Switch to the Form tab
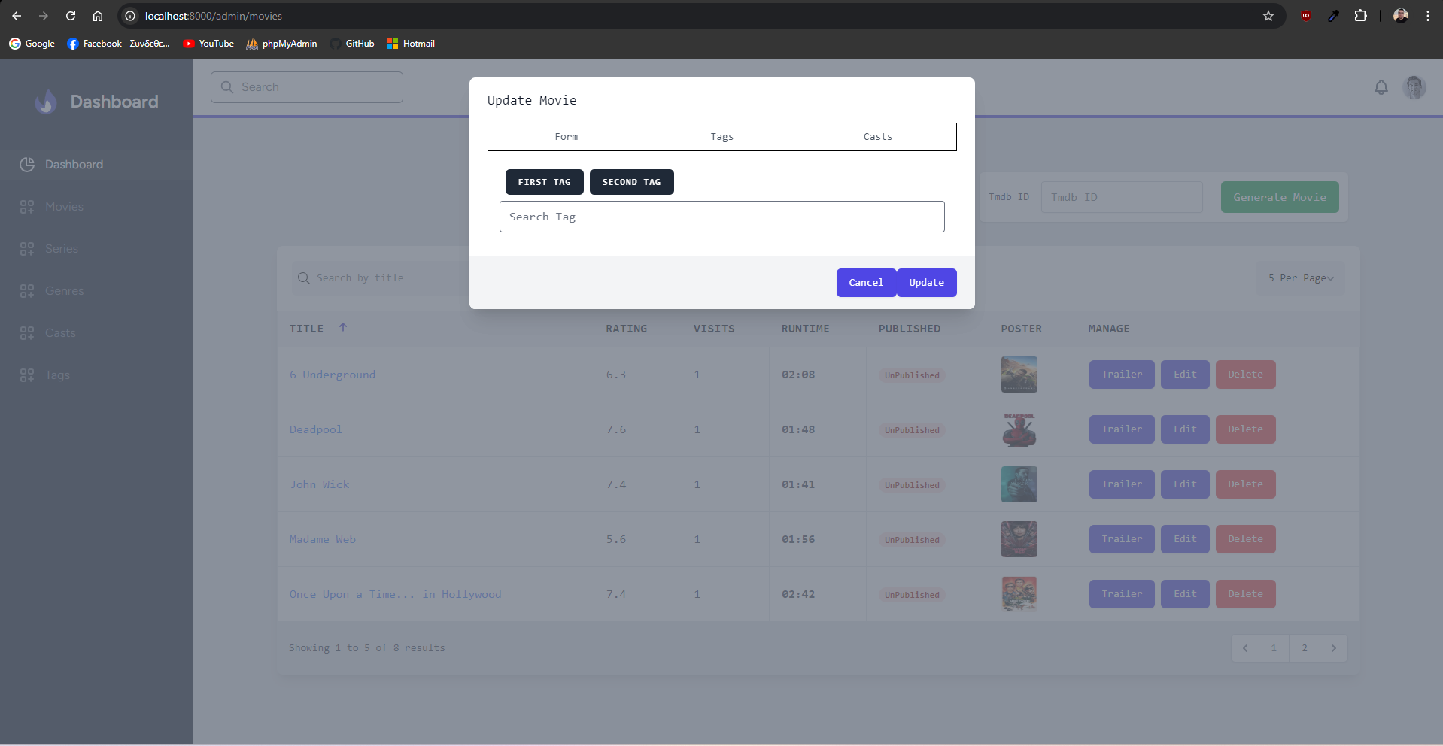 tap(566, 137)
